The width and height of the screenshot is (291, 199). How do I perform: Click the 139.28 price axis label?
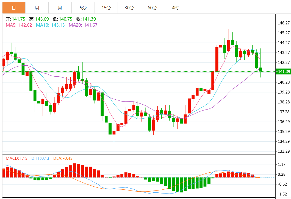(284, 92)
